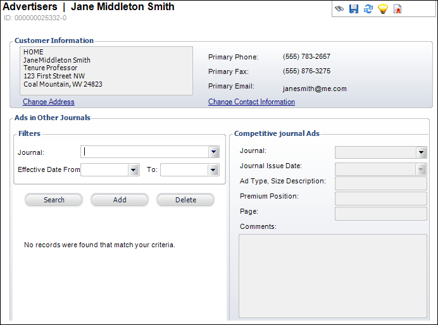Image resolution: width=438 pixels, height=325 pixels.
Task: Click the Page input field
Action: pyautogui.click(x=380, y=214)
